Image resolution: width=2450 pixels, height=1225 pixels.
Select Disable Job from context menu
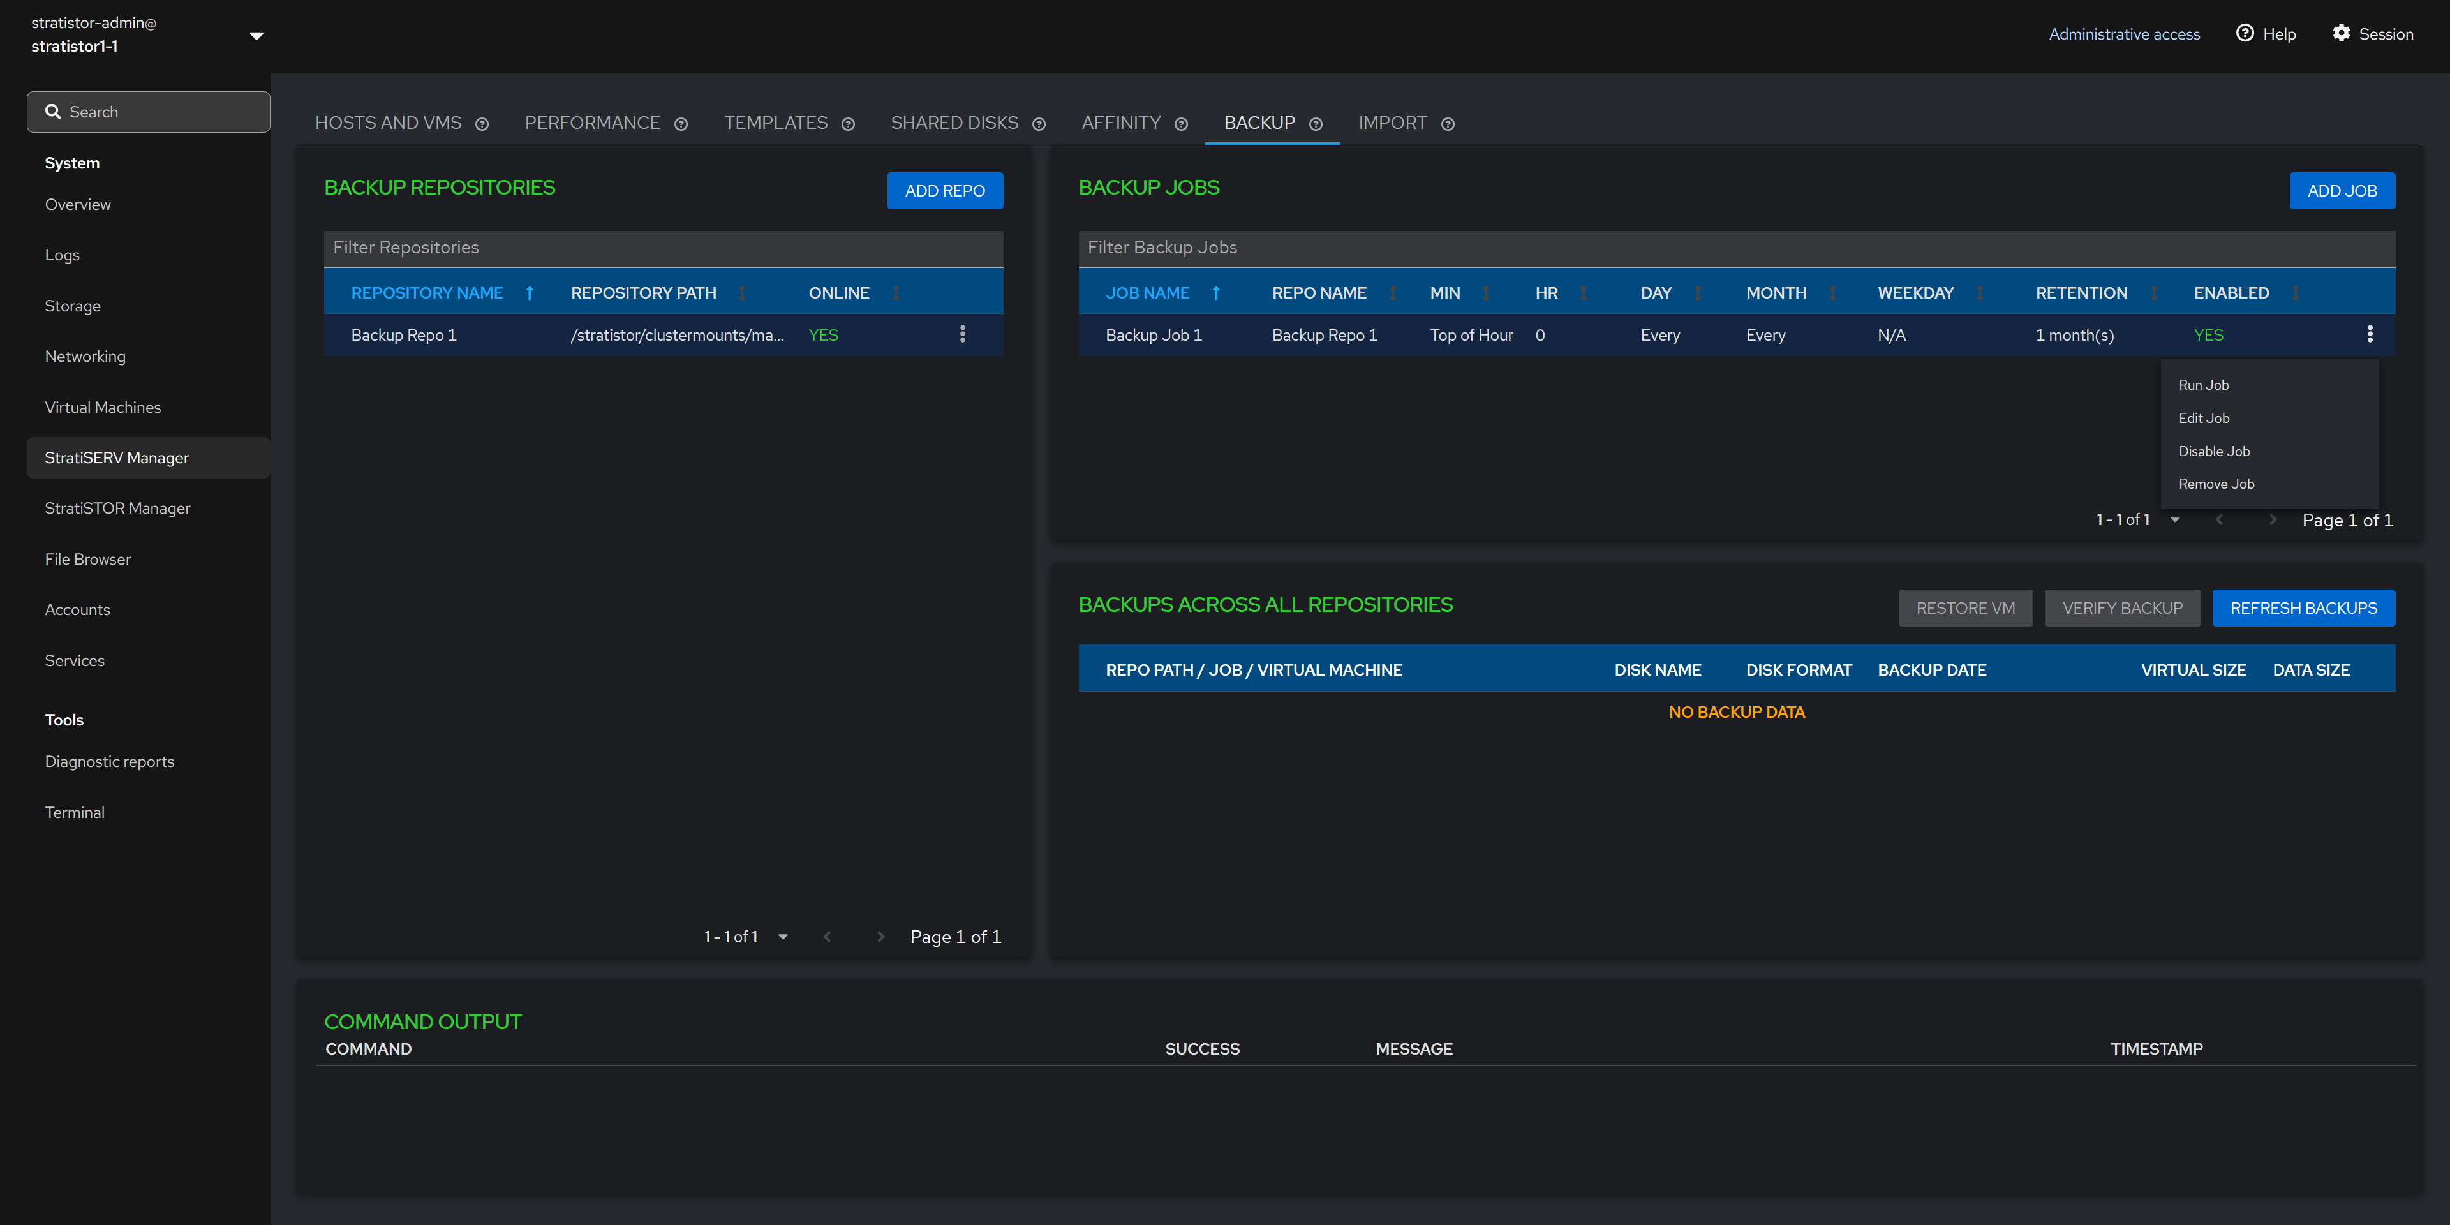[2213, 451]
